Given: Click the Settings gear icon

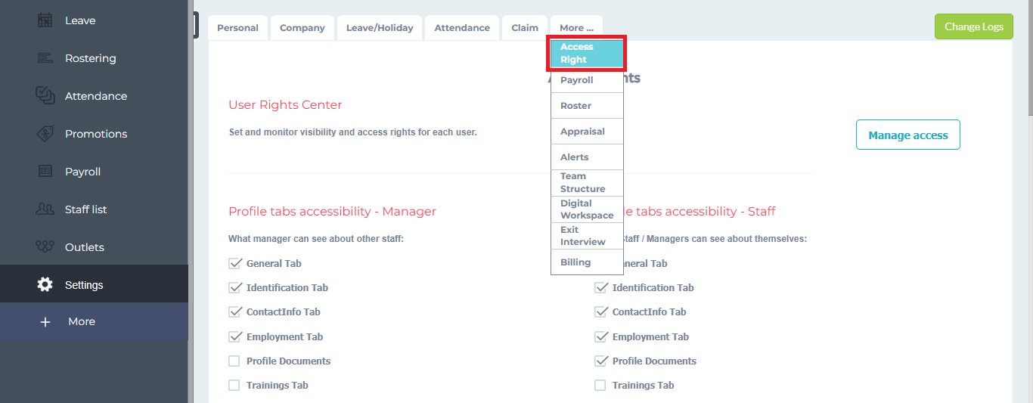Looking at the screenshot, I should point(45,285).
